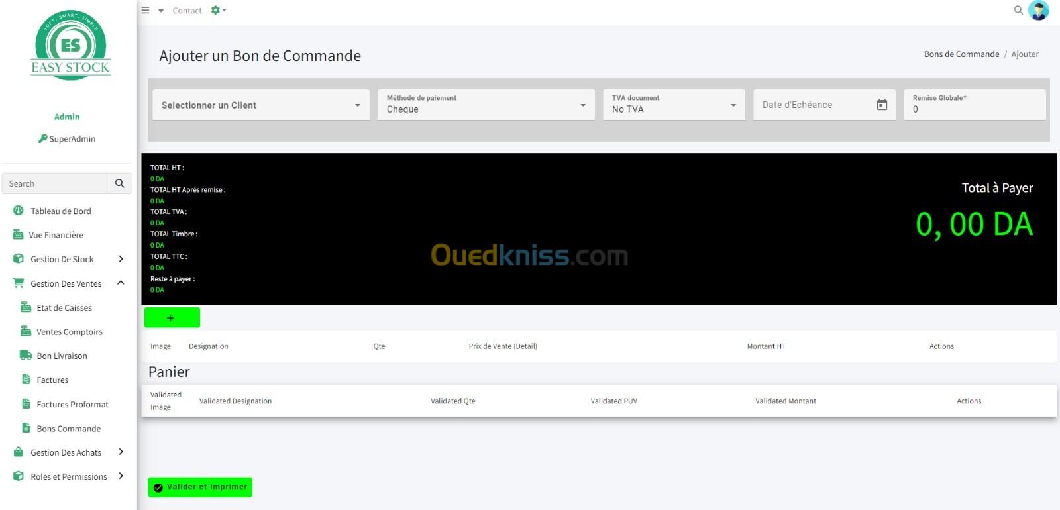Click the Validated Montant header
1060x510 pixels.
click(x=786, y=401)
